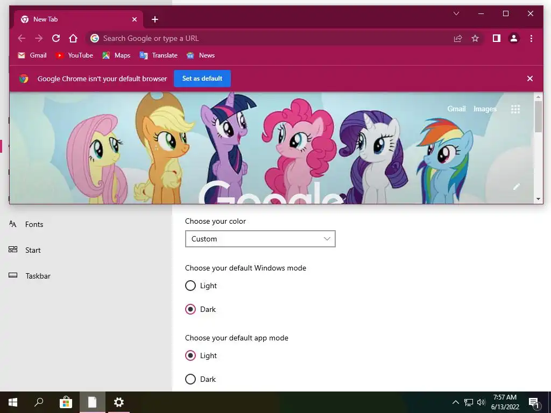This screenshot has width=551, height=413.
Task: Open the YouTube bookmark
Action: pyautogui.click(x=74, y=55)
